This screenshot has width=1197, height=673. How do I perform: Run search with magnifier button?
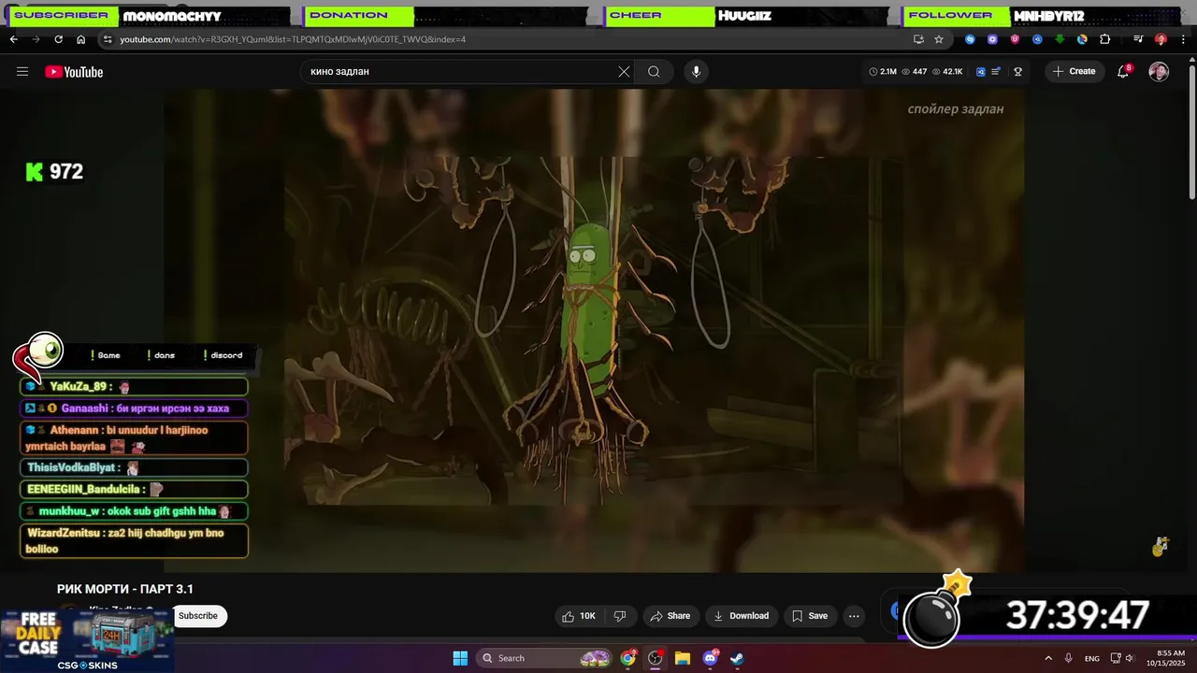654,72
